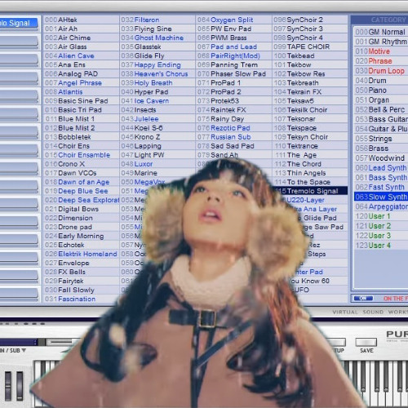
Task: Choose the 056 Brass category
Action: pos(381,149)
